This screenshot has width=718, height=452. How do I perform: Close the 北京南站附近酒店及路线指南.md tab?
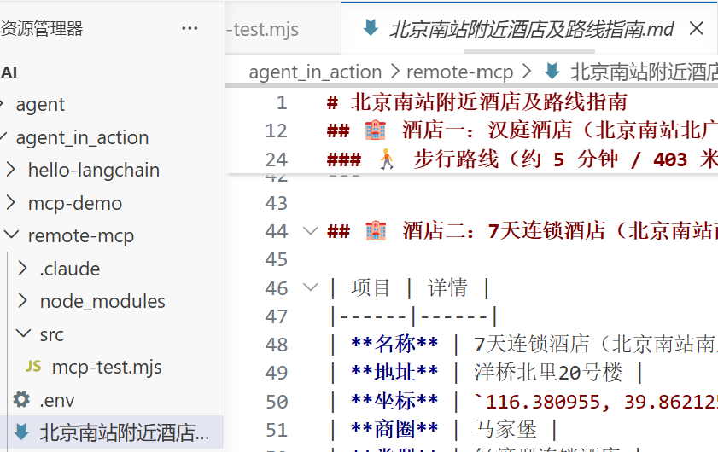click(x=697, y=29)
